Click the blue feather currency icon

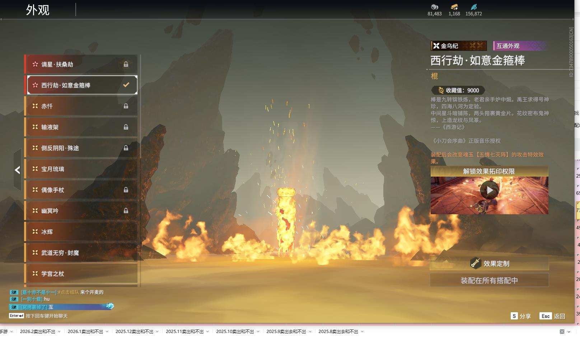(474, 7)
